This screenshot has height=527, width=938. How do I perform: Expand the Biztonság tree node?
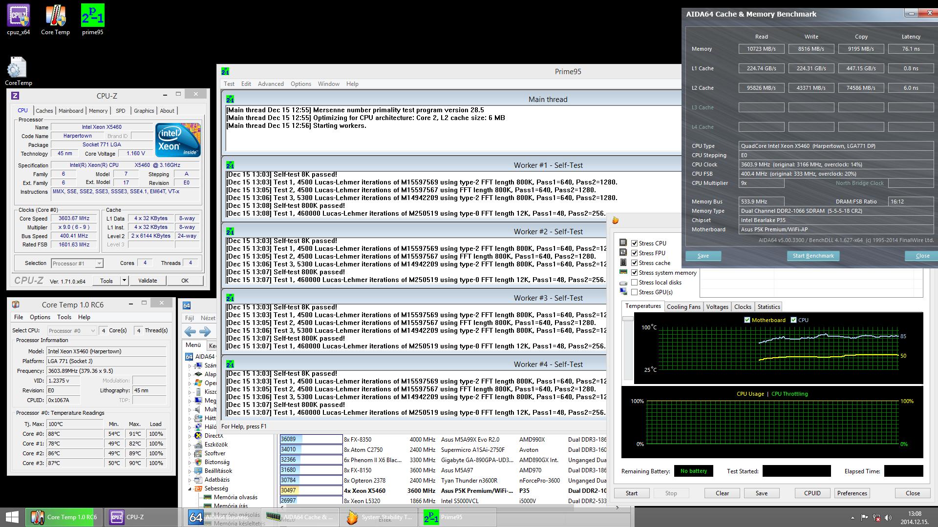coord(190,462)
